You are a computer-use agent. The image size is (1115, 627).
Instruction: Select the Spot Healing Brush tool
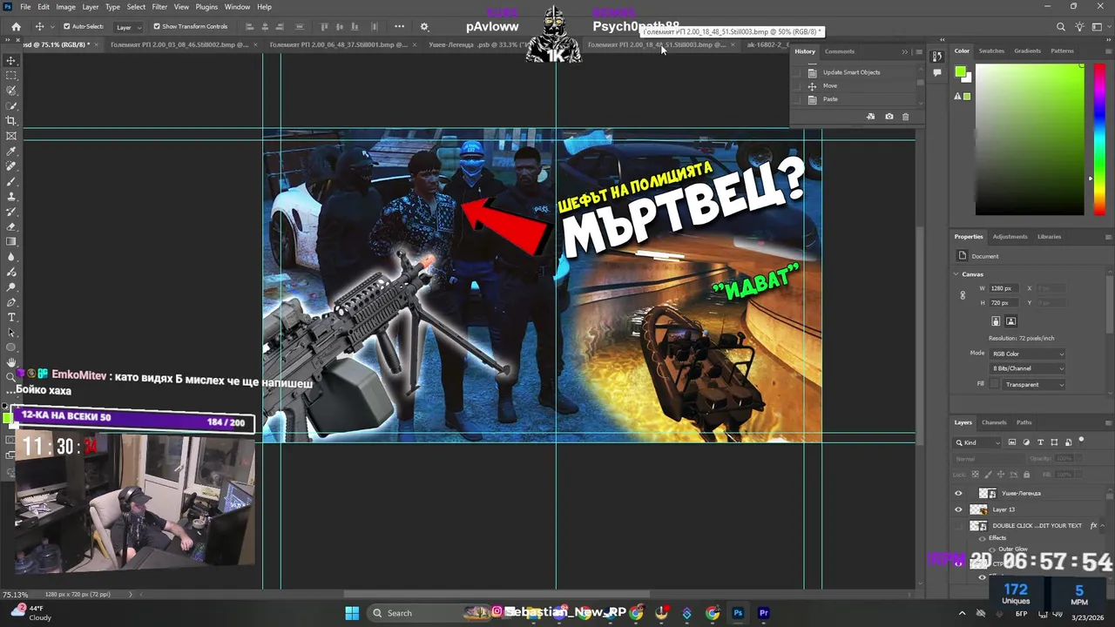coord(11,166)
